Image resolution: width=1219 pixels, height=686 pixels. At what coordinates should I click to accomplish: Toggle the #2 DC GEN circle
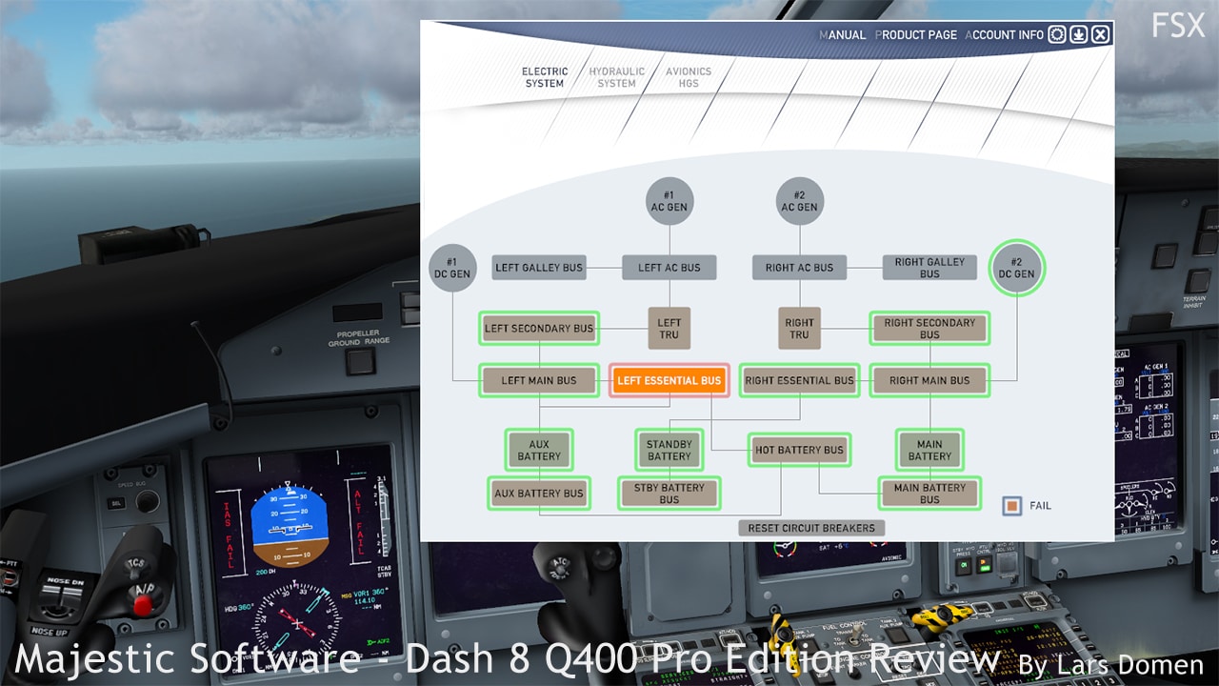click(1016, 268)
